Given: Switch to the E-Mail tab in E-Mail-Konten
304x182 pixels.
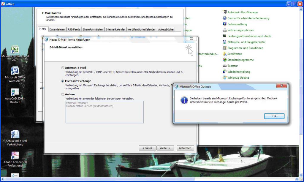Looking at the screenshot, I should [43, 29].
